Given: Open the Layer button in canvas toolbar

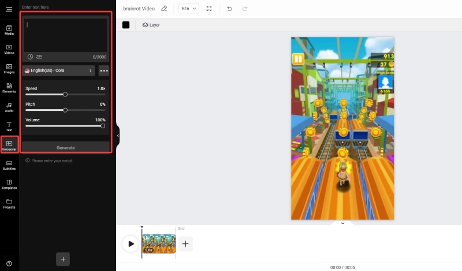Looking at the screenshot, I should pos(151,25).
